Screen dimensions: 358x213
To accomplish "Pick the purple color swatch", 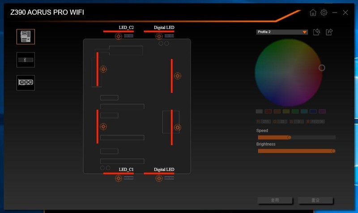I will (x=322, y=111).
